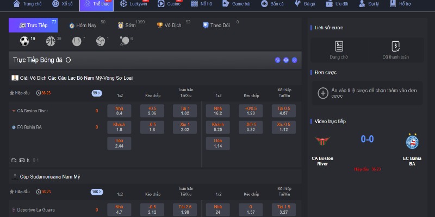Expand the 99 more markets badge

pyautogui.click(x=97, y=93)
